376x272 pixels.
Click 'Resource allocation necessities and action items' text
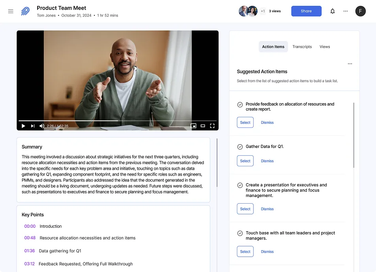88,238
